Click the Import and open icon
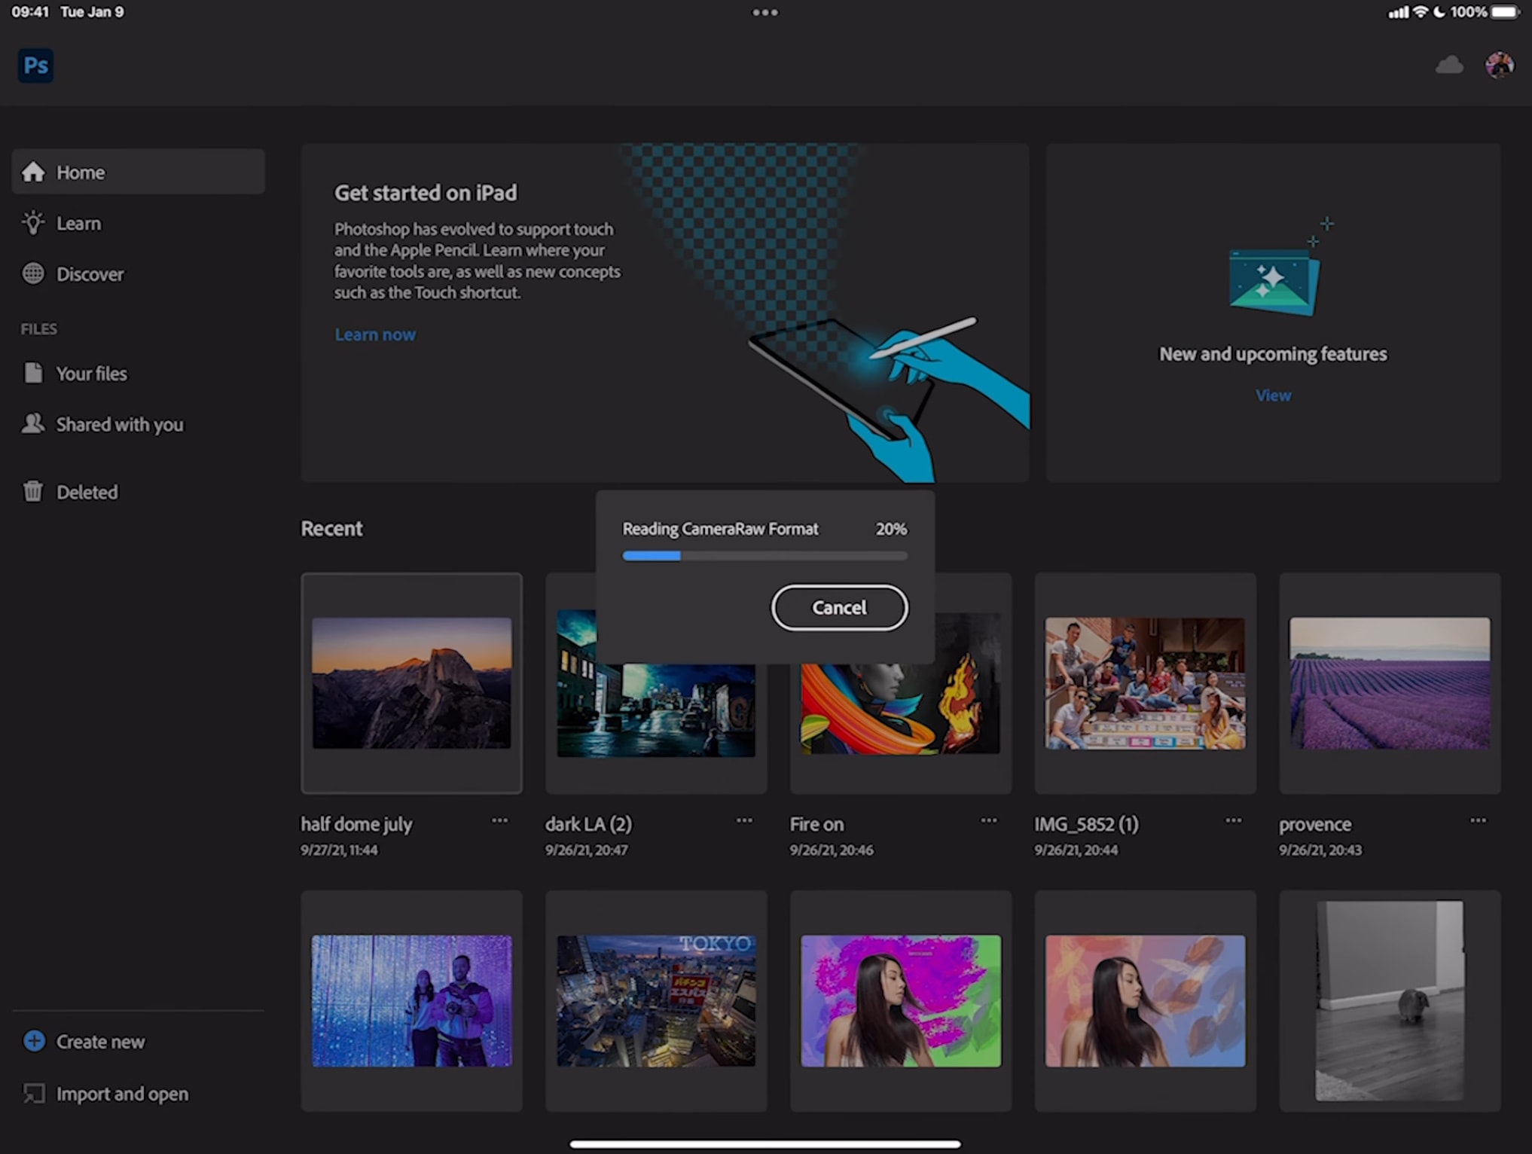The height and width of the screenshot is (1154, 1532). coord(33,1093)
